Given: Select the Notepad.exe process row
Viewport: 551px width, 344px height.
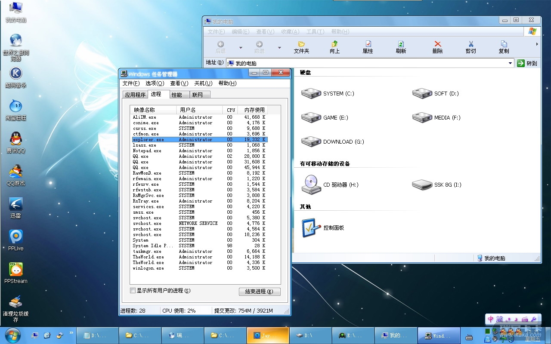Looking at the screenshot, I should [x=147, y=151].
